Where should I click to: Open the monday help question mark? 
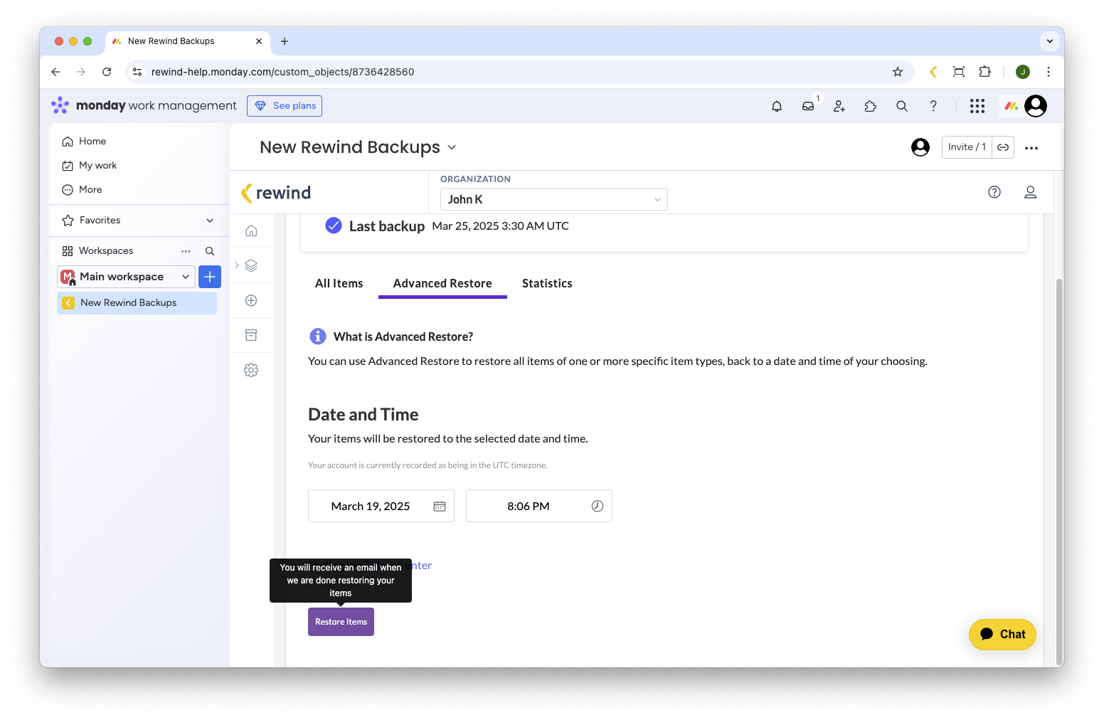(933, 106)
